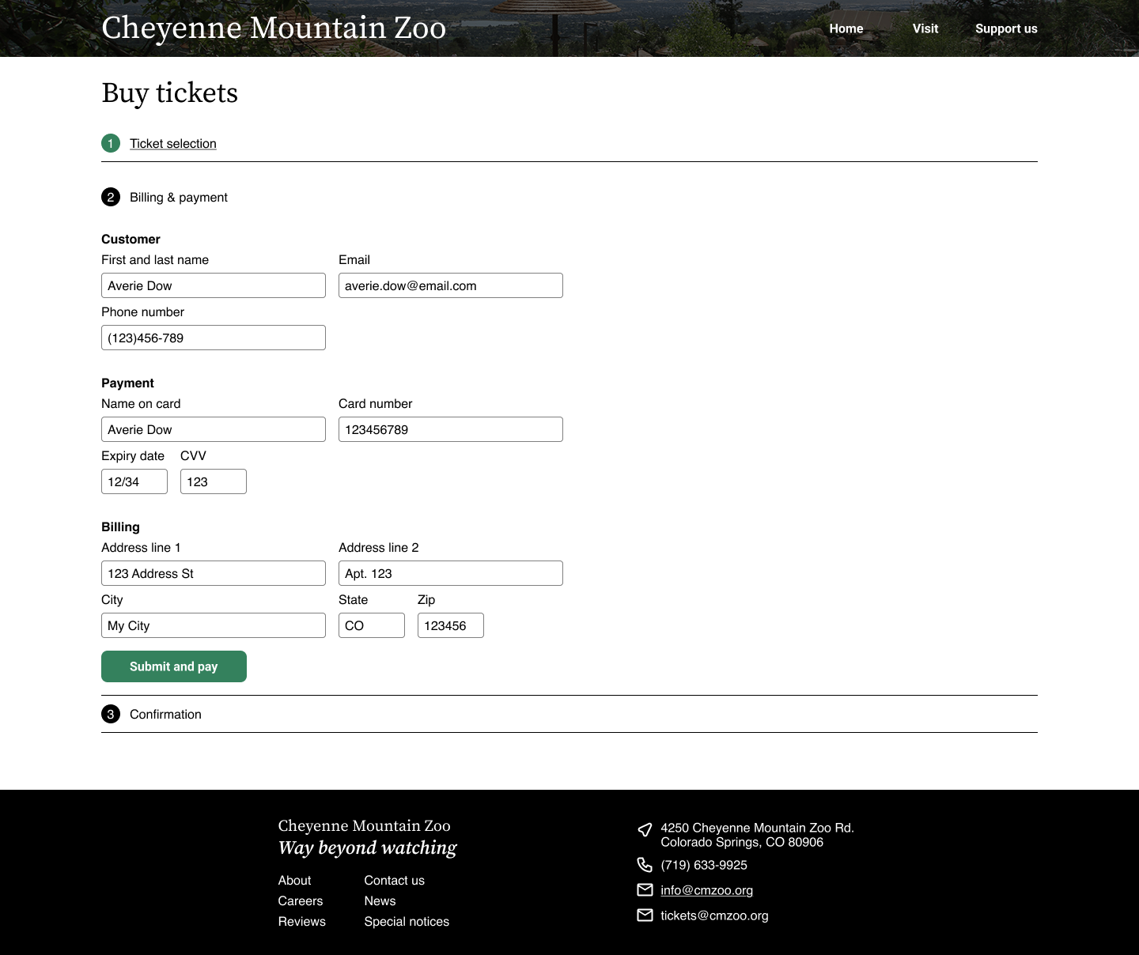This screenshot has width=1139, height=955.
Task: Click the location arrow icon beside the address
Action: (645, 829)
